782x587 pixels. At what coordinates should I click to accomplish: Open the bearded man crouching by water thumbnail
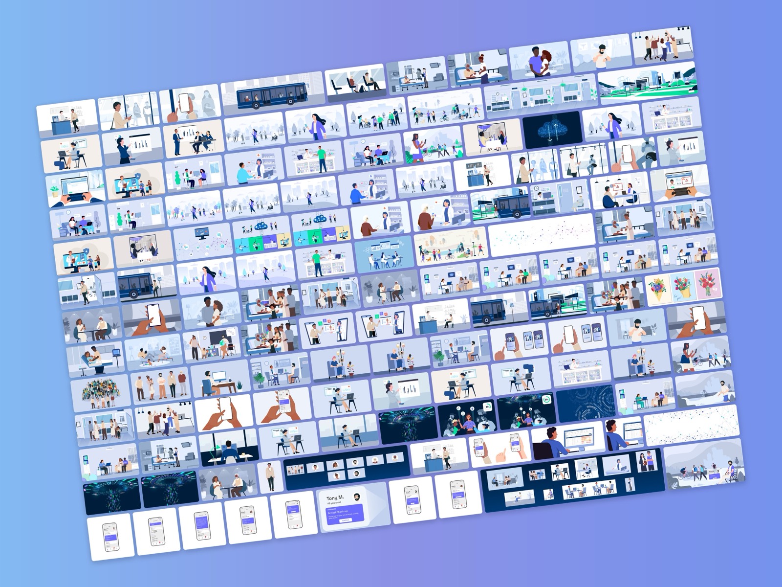click(705, 389)
